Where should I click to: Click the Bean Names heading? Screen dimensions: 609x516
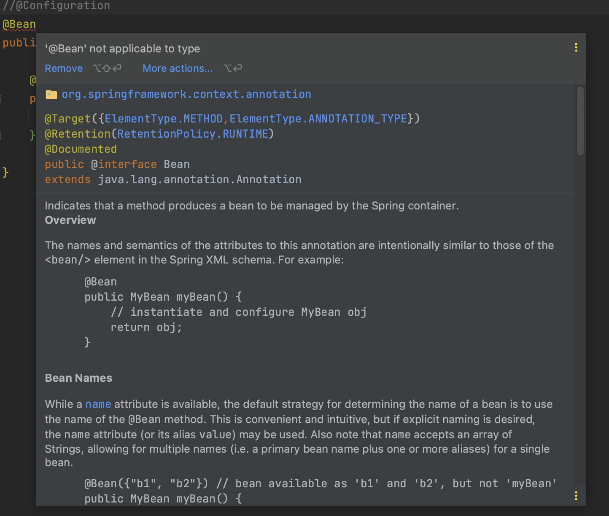click(x=78, y=378)
